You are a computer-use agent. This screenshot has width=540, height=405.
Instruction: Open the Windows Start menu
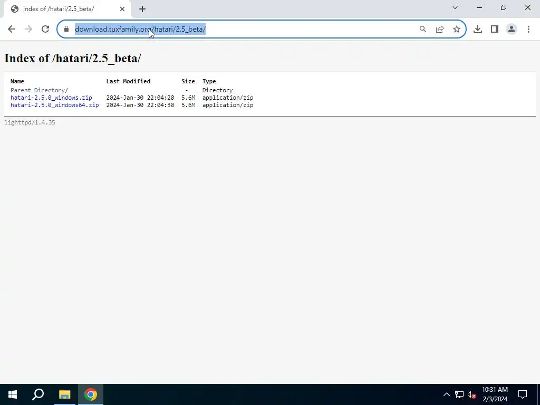tap(13, 394)
